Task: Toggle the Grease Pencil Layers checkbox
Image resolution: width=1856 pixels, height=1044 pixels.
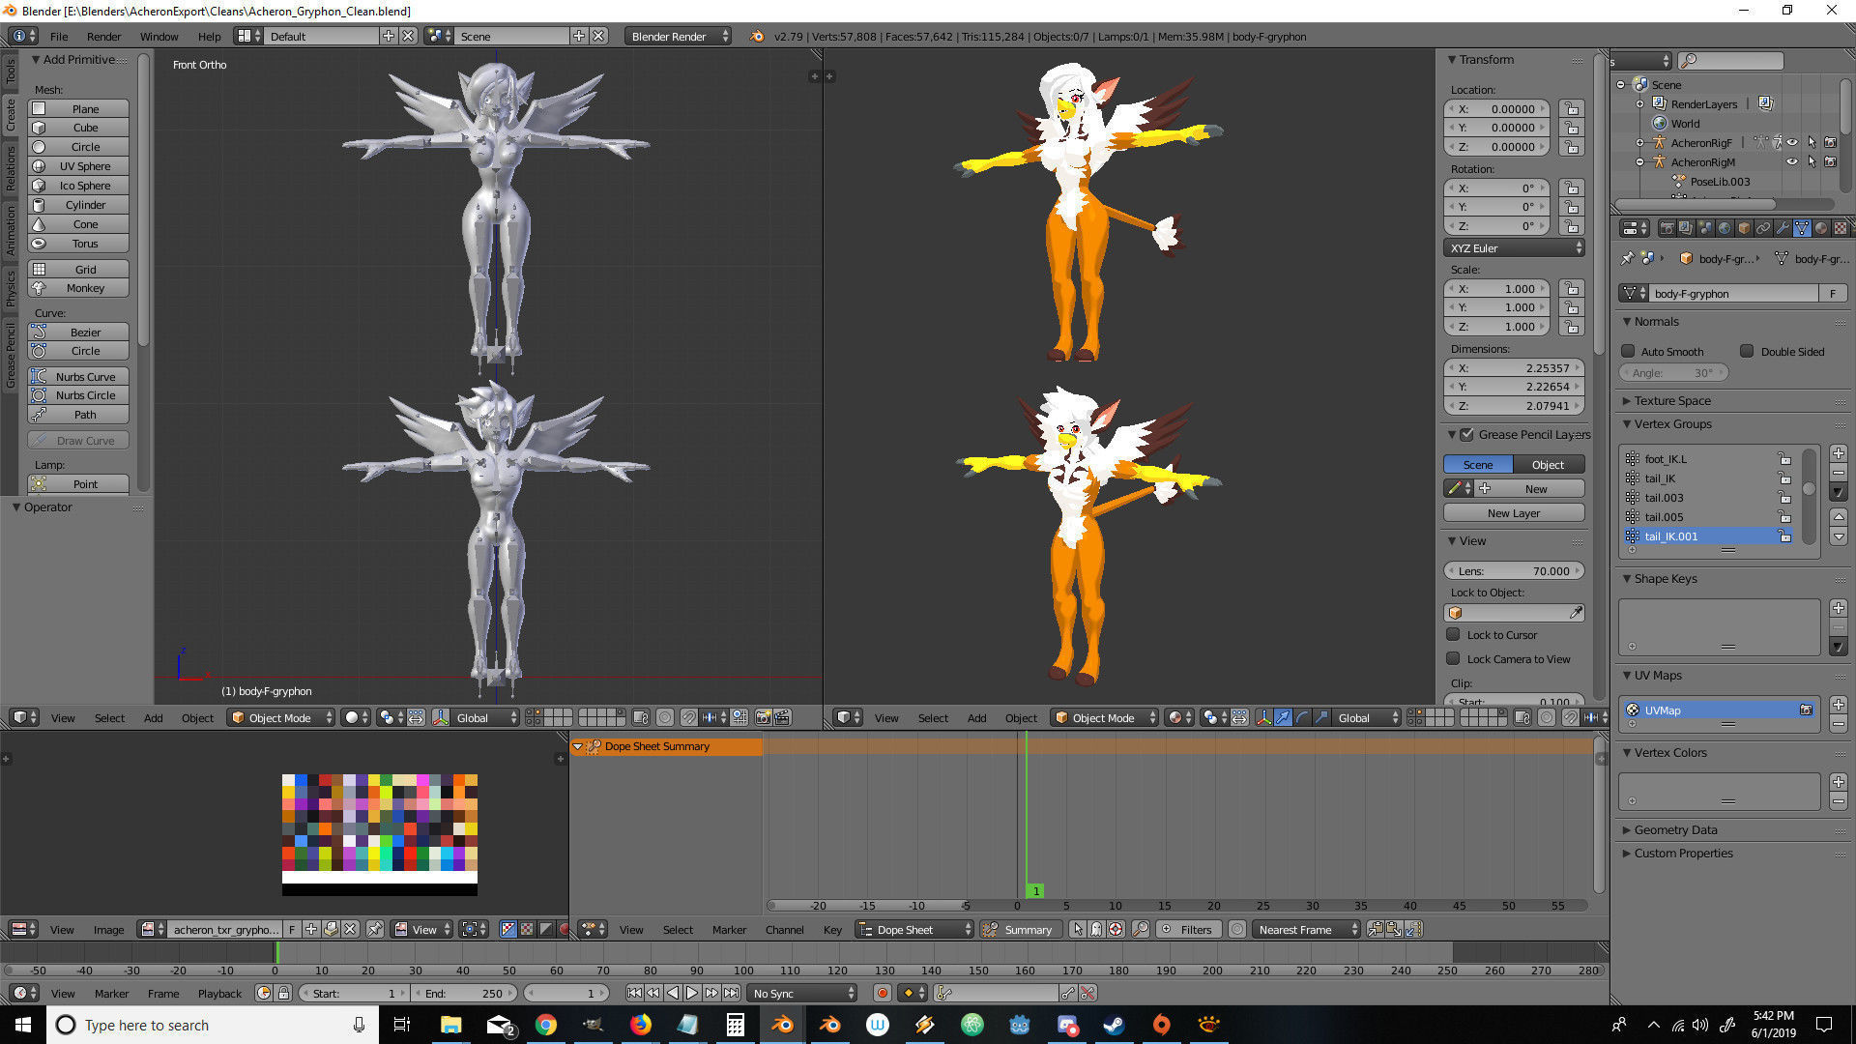Action: click(x=1466, y=434)
